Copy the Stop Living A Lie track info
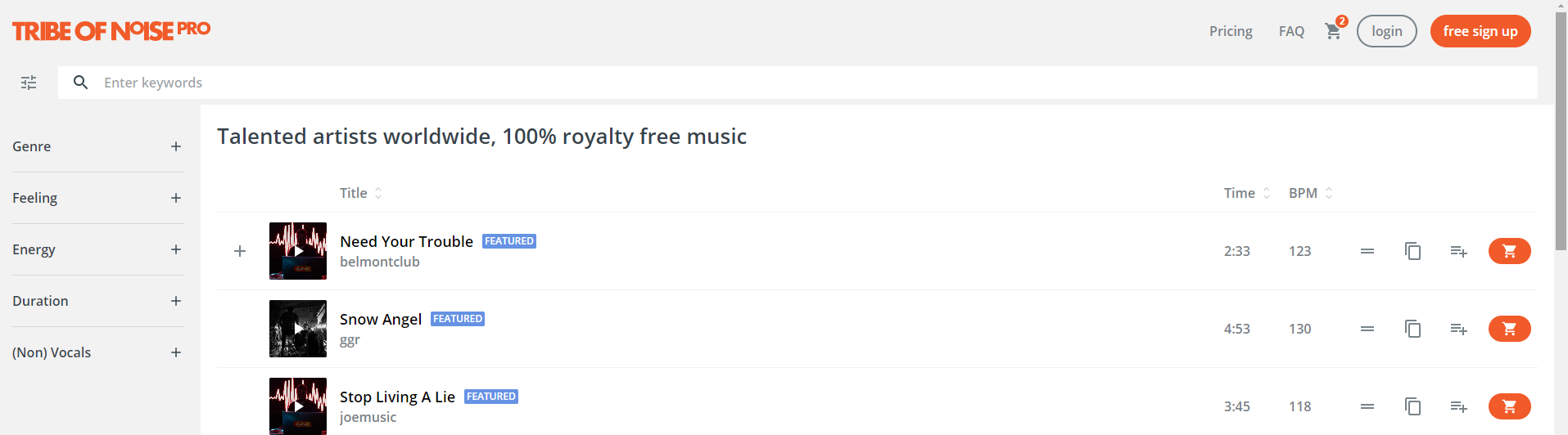The width and height of the screenshot is (1568, 435). click(x=1412, y=406)
